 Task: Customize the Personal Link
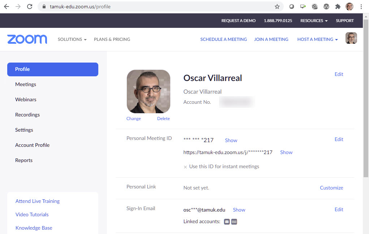point(331,188)
